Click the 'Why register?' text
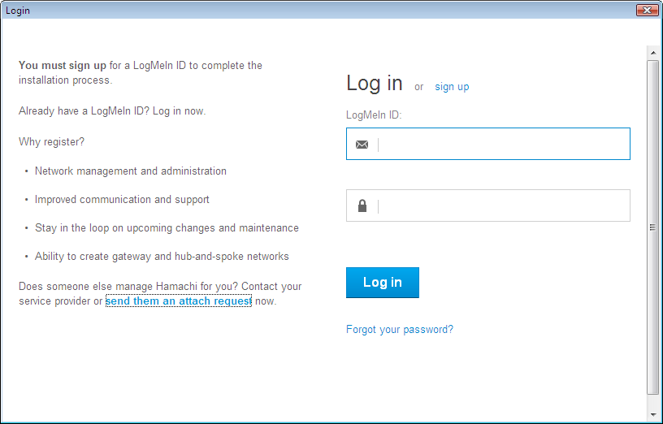663x424 pixels. click(x=51, y=142)
